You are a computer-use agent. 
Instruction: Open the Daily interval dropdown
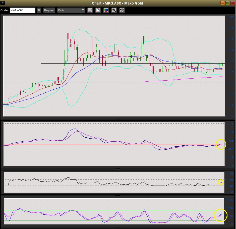(71, 10)
